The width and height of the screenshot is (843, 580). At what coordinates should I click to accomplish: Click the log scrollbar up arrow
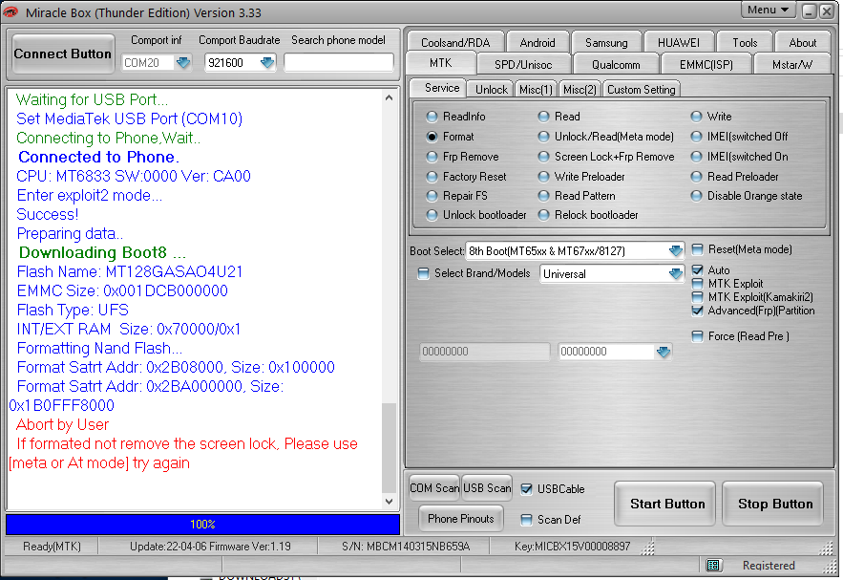point(390,97)
